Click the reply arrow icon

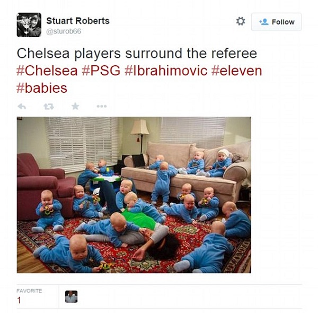click(x=22, y=106)
